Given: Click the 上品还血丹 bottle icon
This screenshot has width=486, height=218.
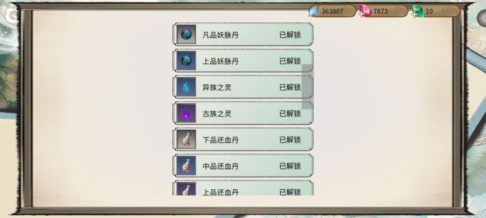Looking at the screenshot, I should click(x=186, y=189).
